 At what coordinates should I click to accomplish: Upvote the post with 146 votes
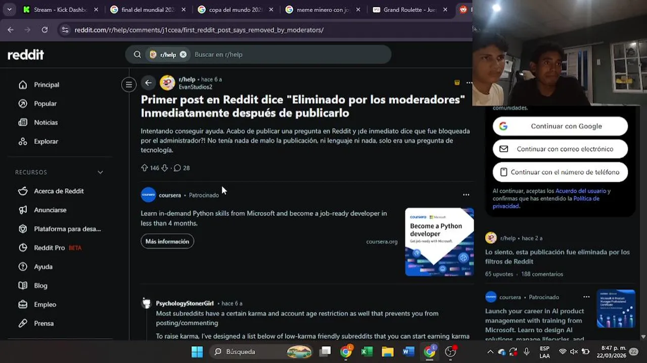(145, 168)
